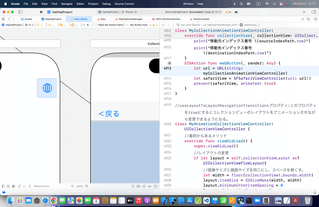Toggle the document outline in the canvas bar
Viewport: 319px width, 207px height.
3,186
